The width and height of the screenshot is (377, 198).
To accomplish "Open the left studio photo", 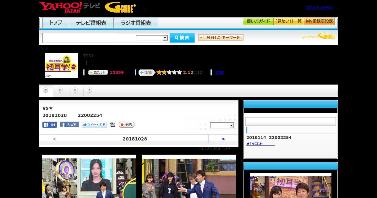I will pos(89,176).
